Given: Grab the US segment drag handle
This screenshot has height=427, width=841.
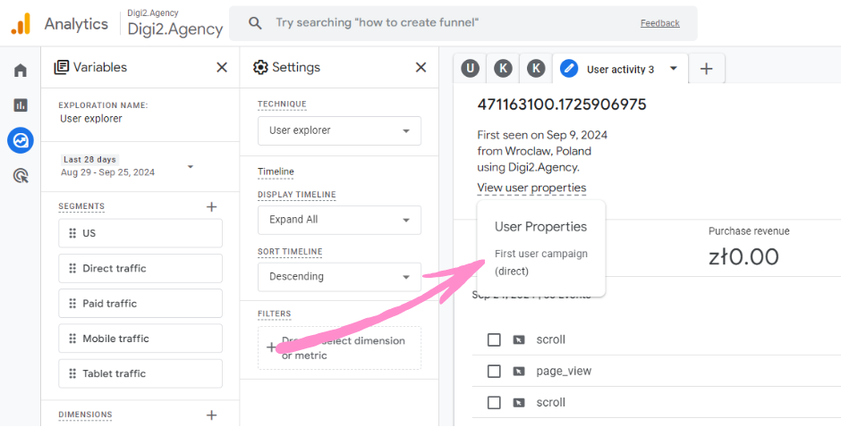Looking at the screenshot, I should tap(72, 233).
